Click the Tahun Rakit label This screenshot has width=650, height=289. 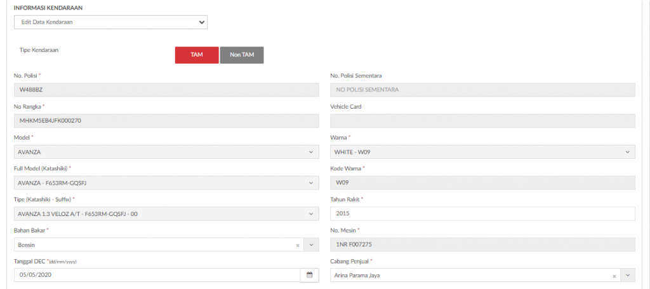(x=345, y=199)
